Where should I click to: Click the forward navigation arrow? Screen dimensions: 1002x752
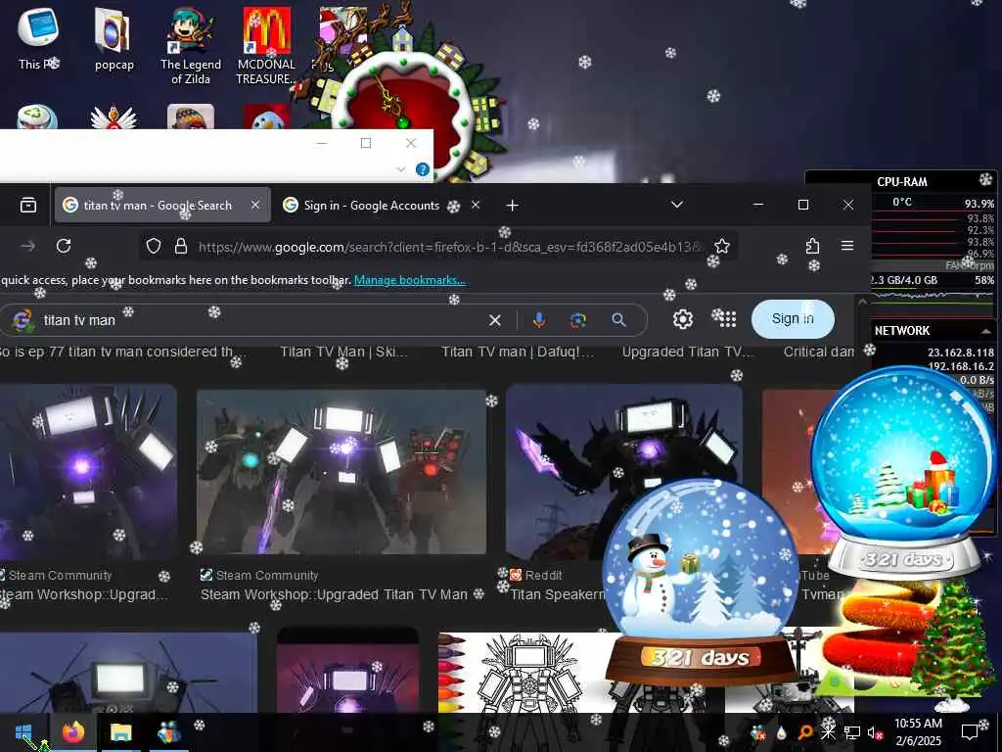click(27, 246)
